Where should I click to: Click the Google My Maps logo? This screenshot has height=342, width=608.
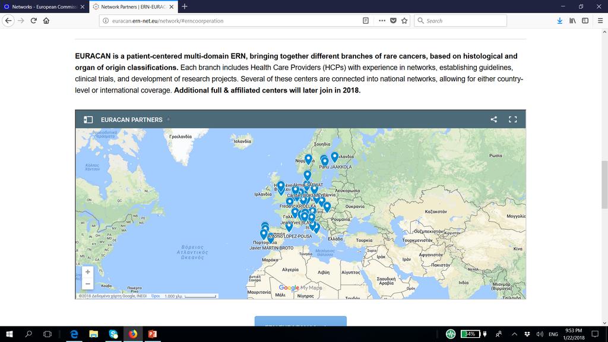300,288
